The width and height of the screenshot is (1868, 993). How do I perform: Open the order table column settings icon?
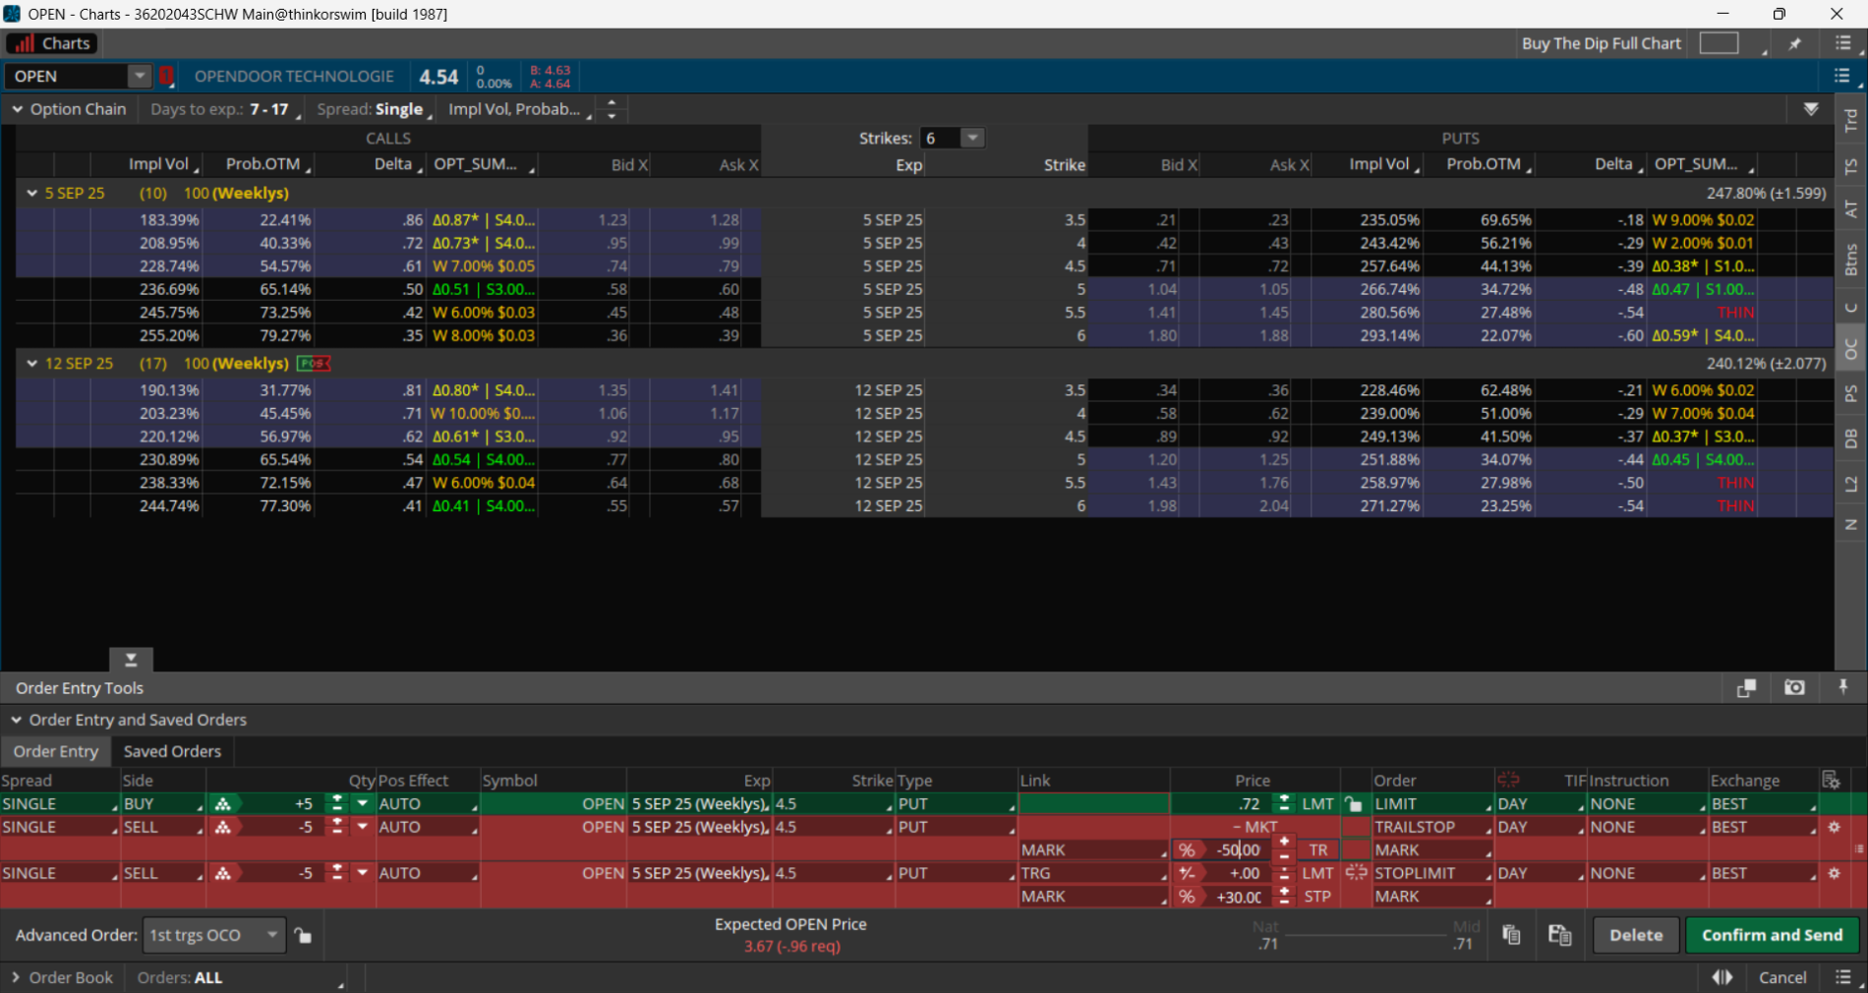tap(1831, 780)
